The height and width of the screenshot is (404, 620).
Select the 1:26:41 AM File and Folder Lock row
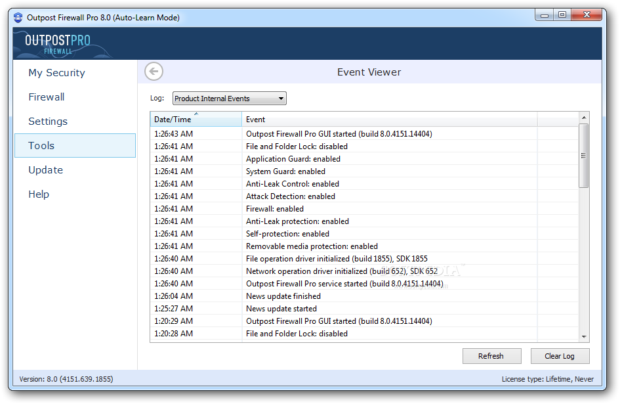click(363, 146)
